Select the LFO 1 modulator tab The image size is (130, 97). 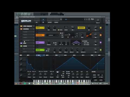(57, 55)
